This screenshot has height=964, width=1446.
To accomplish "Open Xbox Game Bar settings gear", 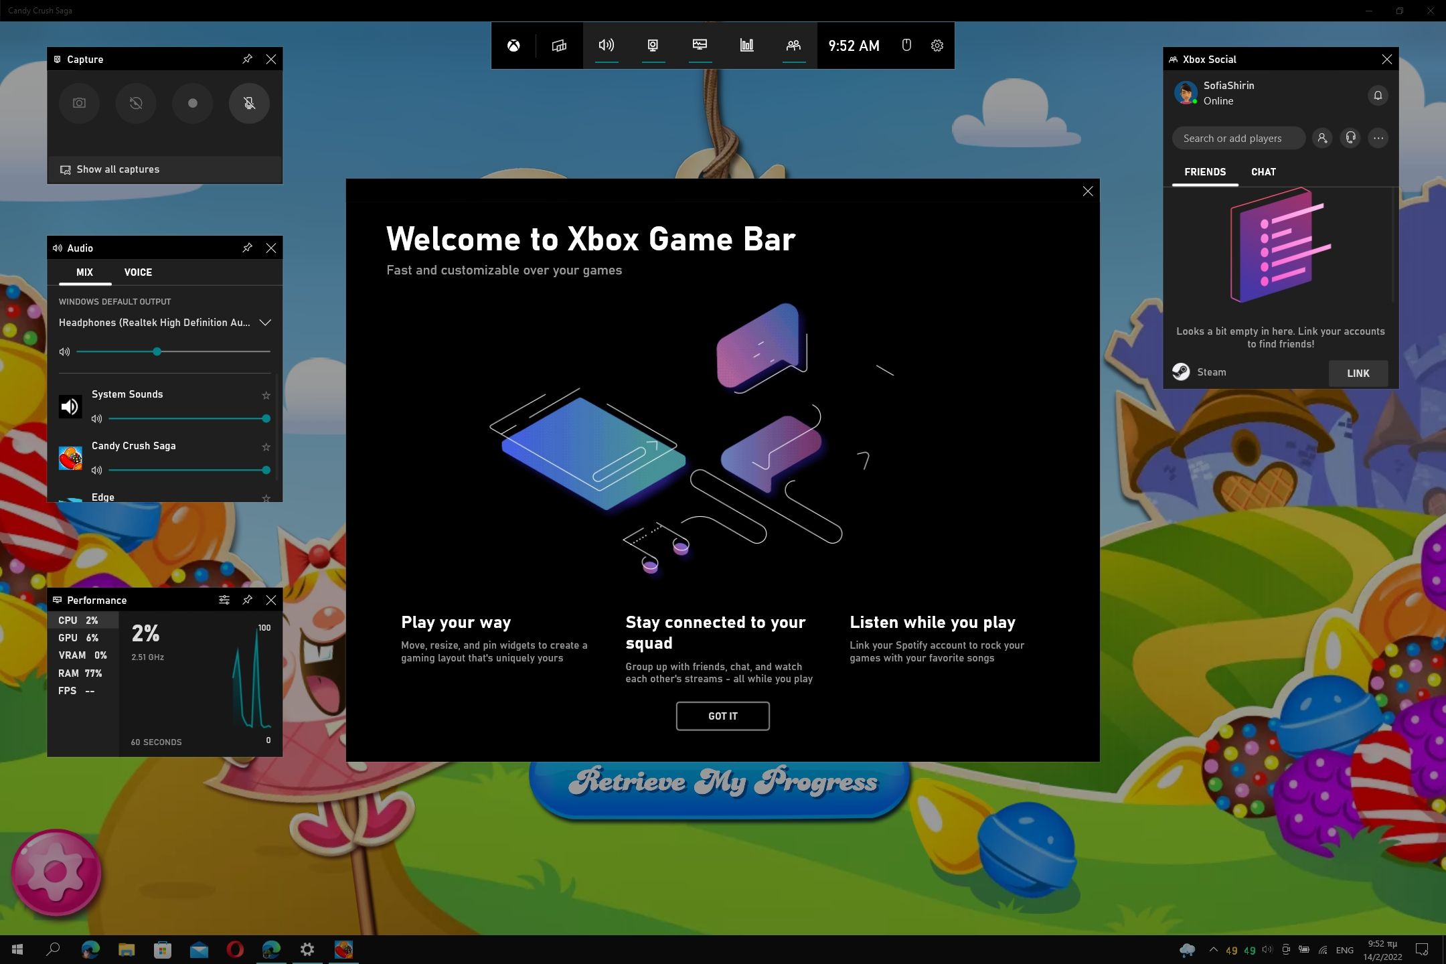I will pyautogui.click(x=937, y=46).
